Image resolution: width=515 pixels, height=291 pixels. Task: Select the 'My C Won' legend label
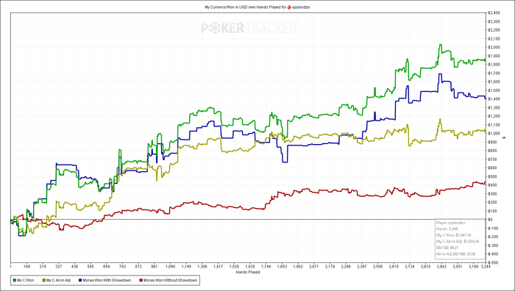(26, 281)
